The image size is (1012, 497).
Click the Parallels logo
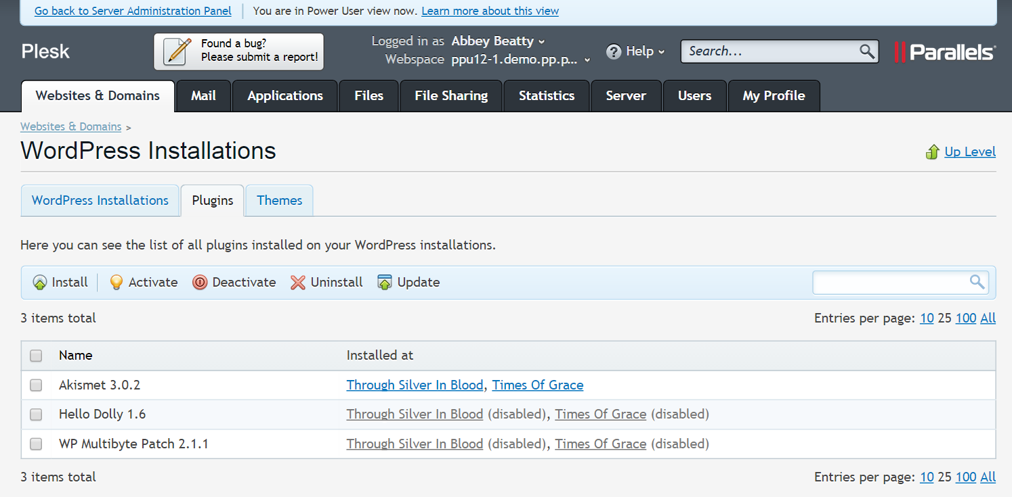945,52
